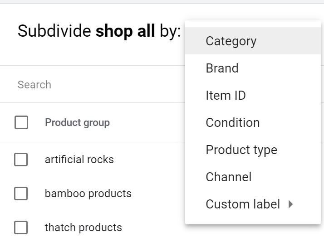
Task: Open the Custom label menu entry
Action: [243, 204]
